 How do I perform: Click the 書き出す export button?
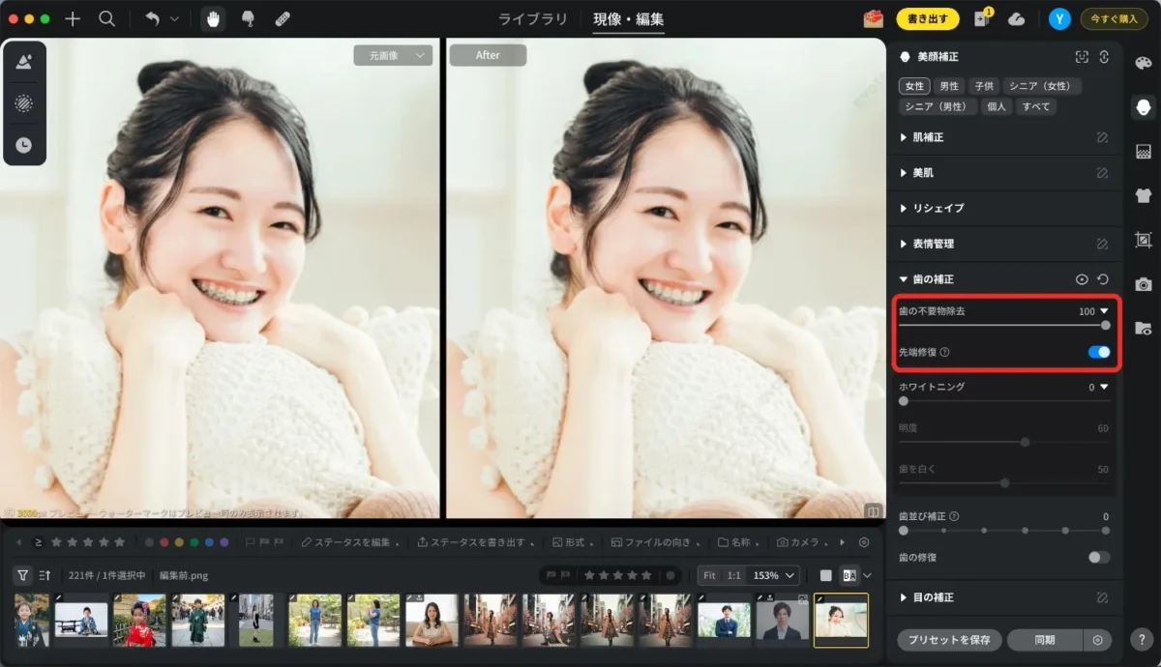click(928, 18)
